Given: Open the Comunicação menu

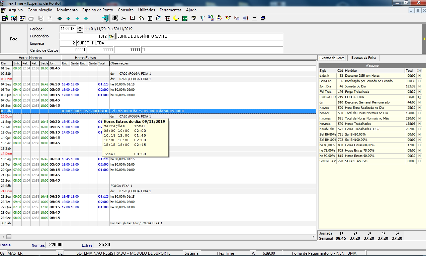Looking at the screenshot, I should [x=40, y=10].
